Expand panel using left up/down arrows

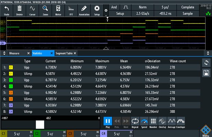point(4,53)
